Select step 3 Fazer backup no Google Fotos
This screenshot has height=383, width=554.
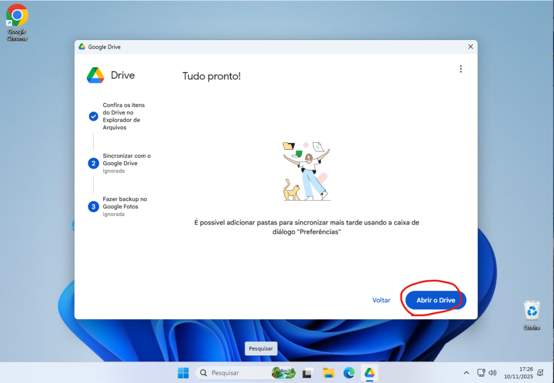point(93,206)
